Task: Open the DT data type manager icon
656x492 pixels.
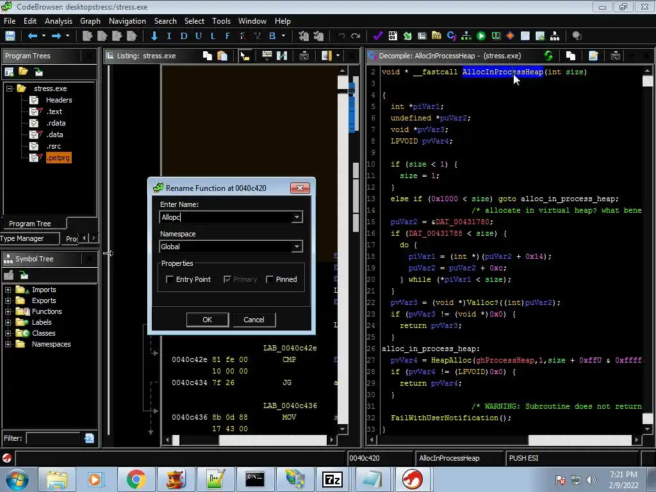Action: [436, 36]
